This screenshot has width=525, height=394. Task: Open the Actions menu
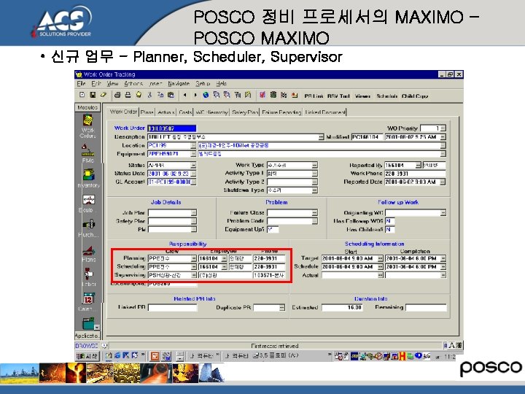coord(133,83)
